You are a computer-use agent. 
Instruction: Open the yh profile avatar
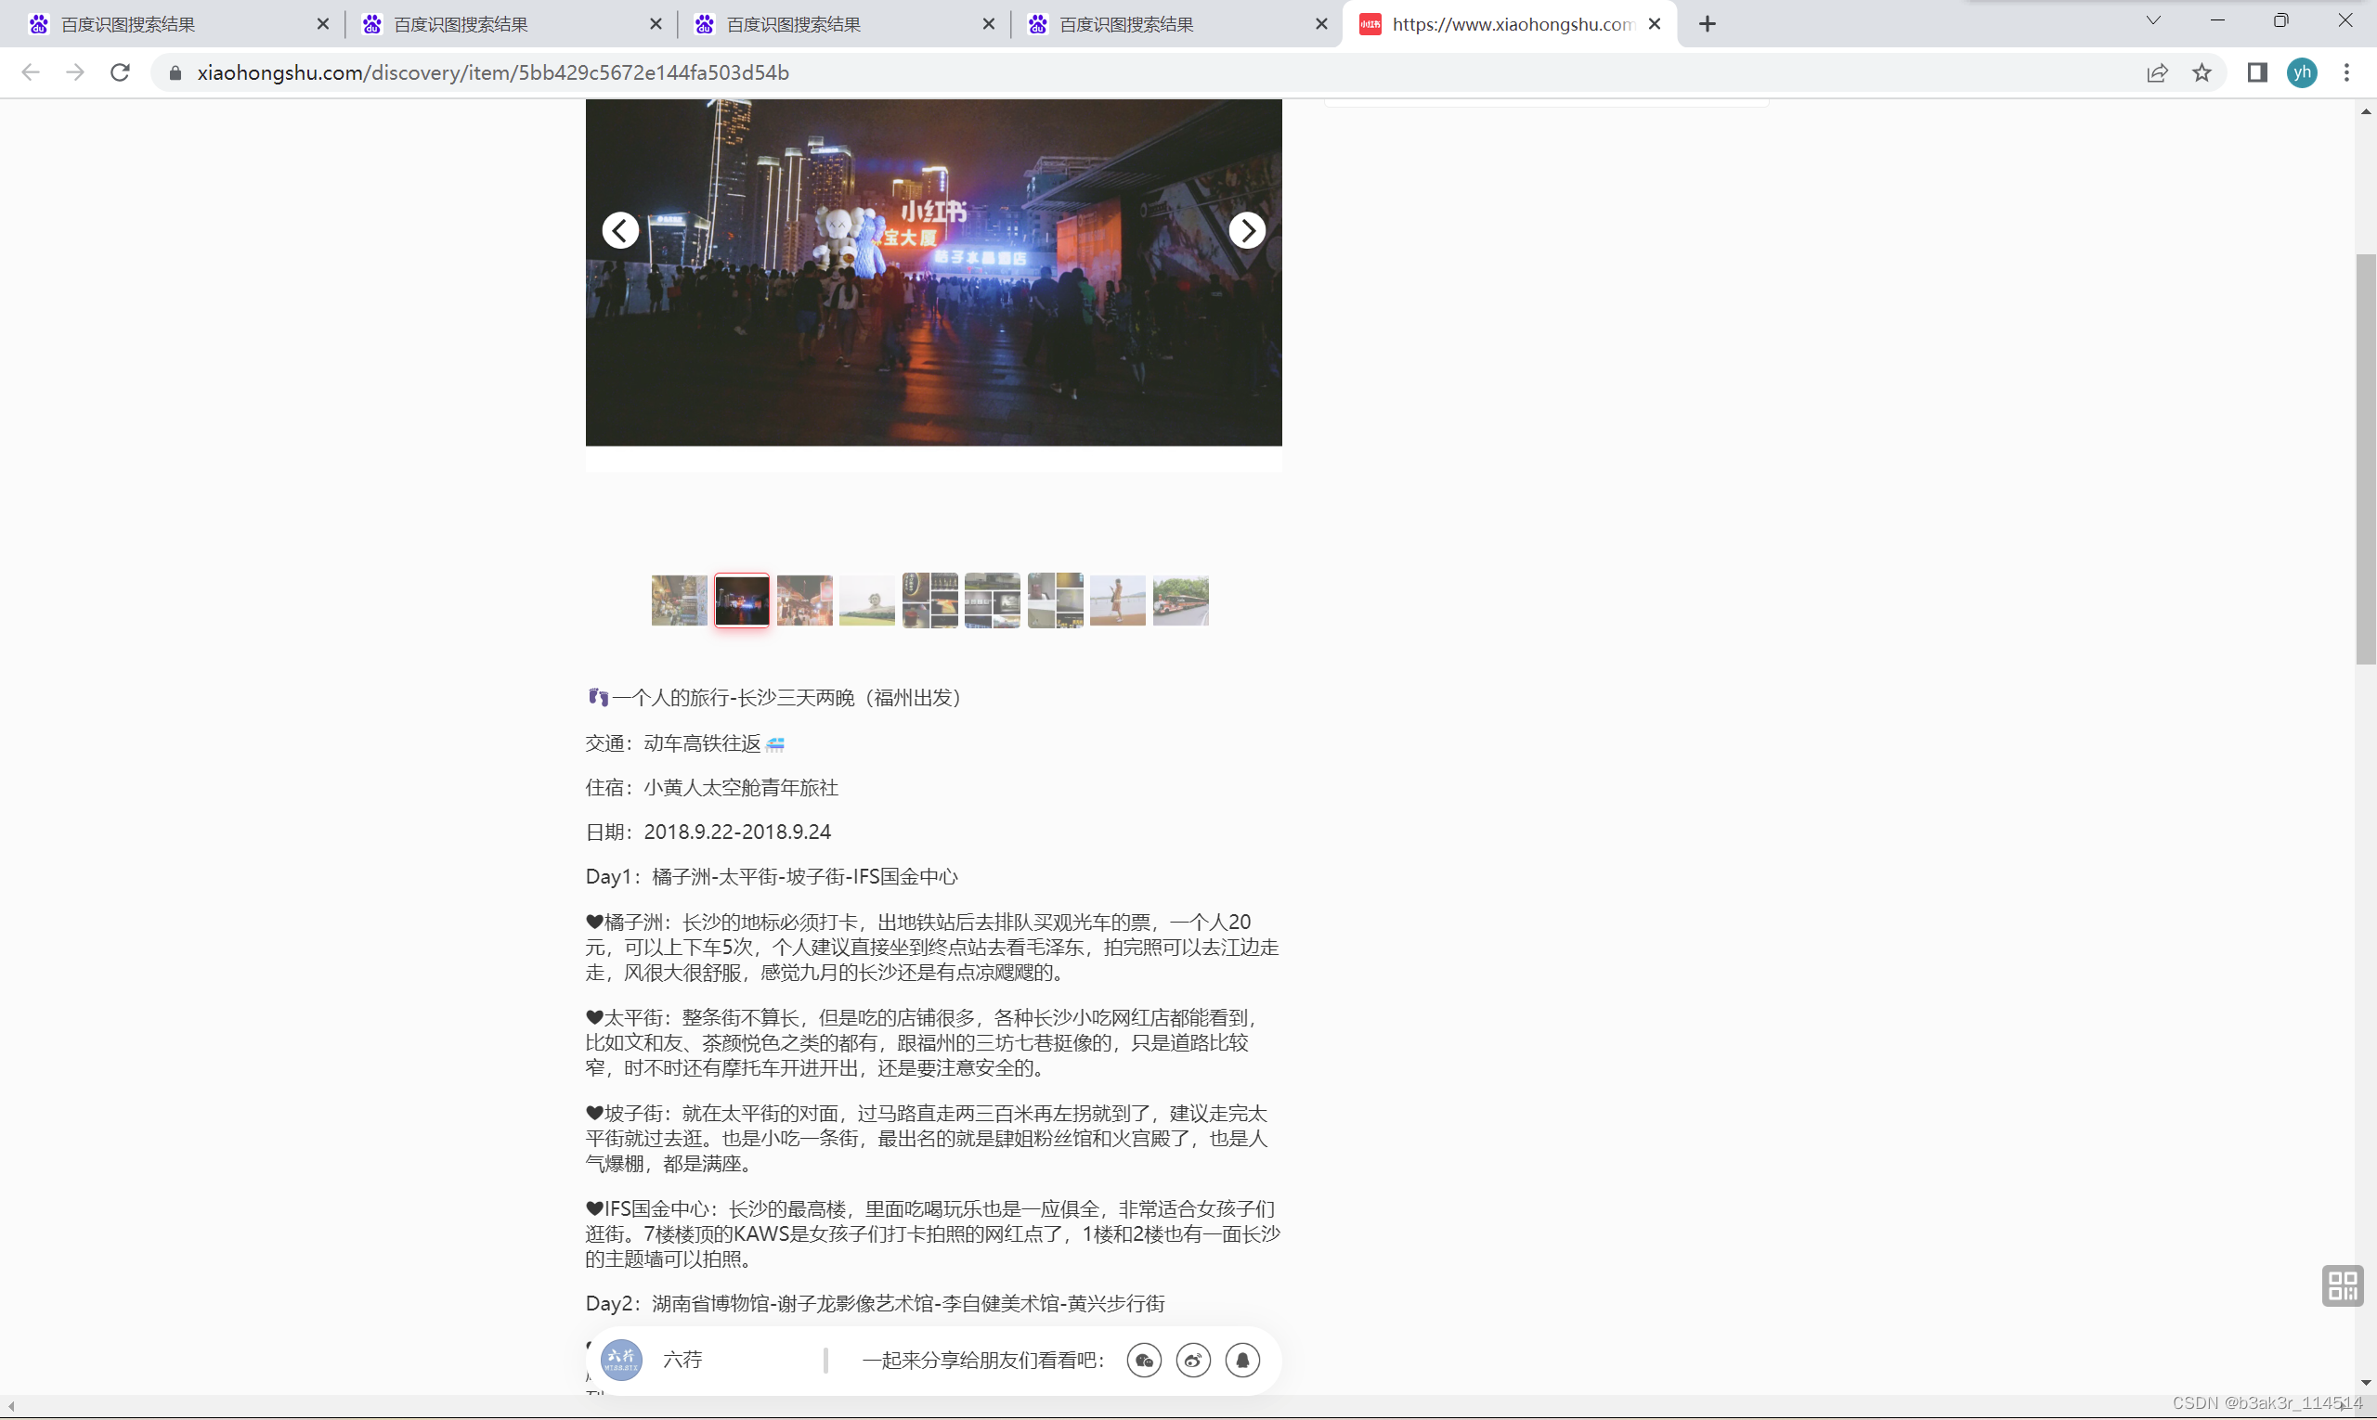2303,72
